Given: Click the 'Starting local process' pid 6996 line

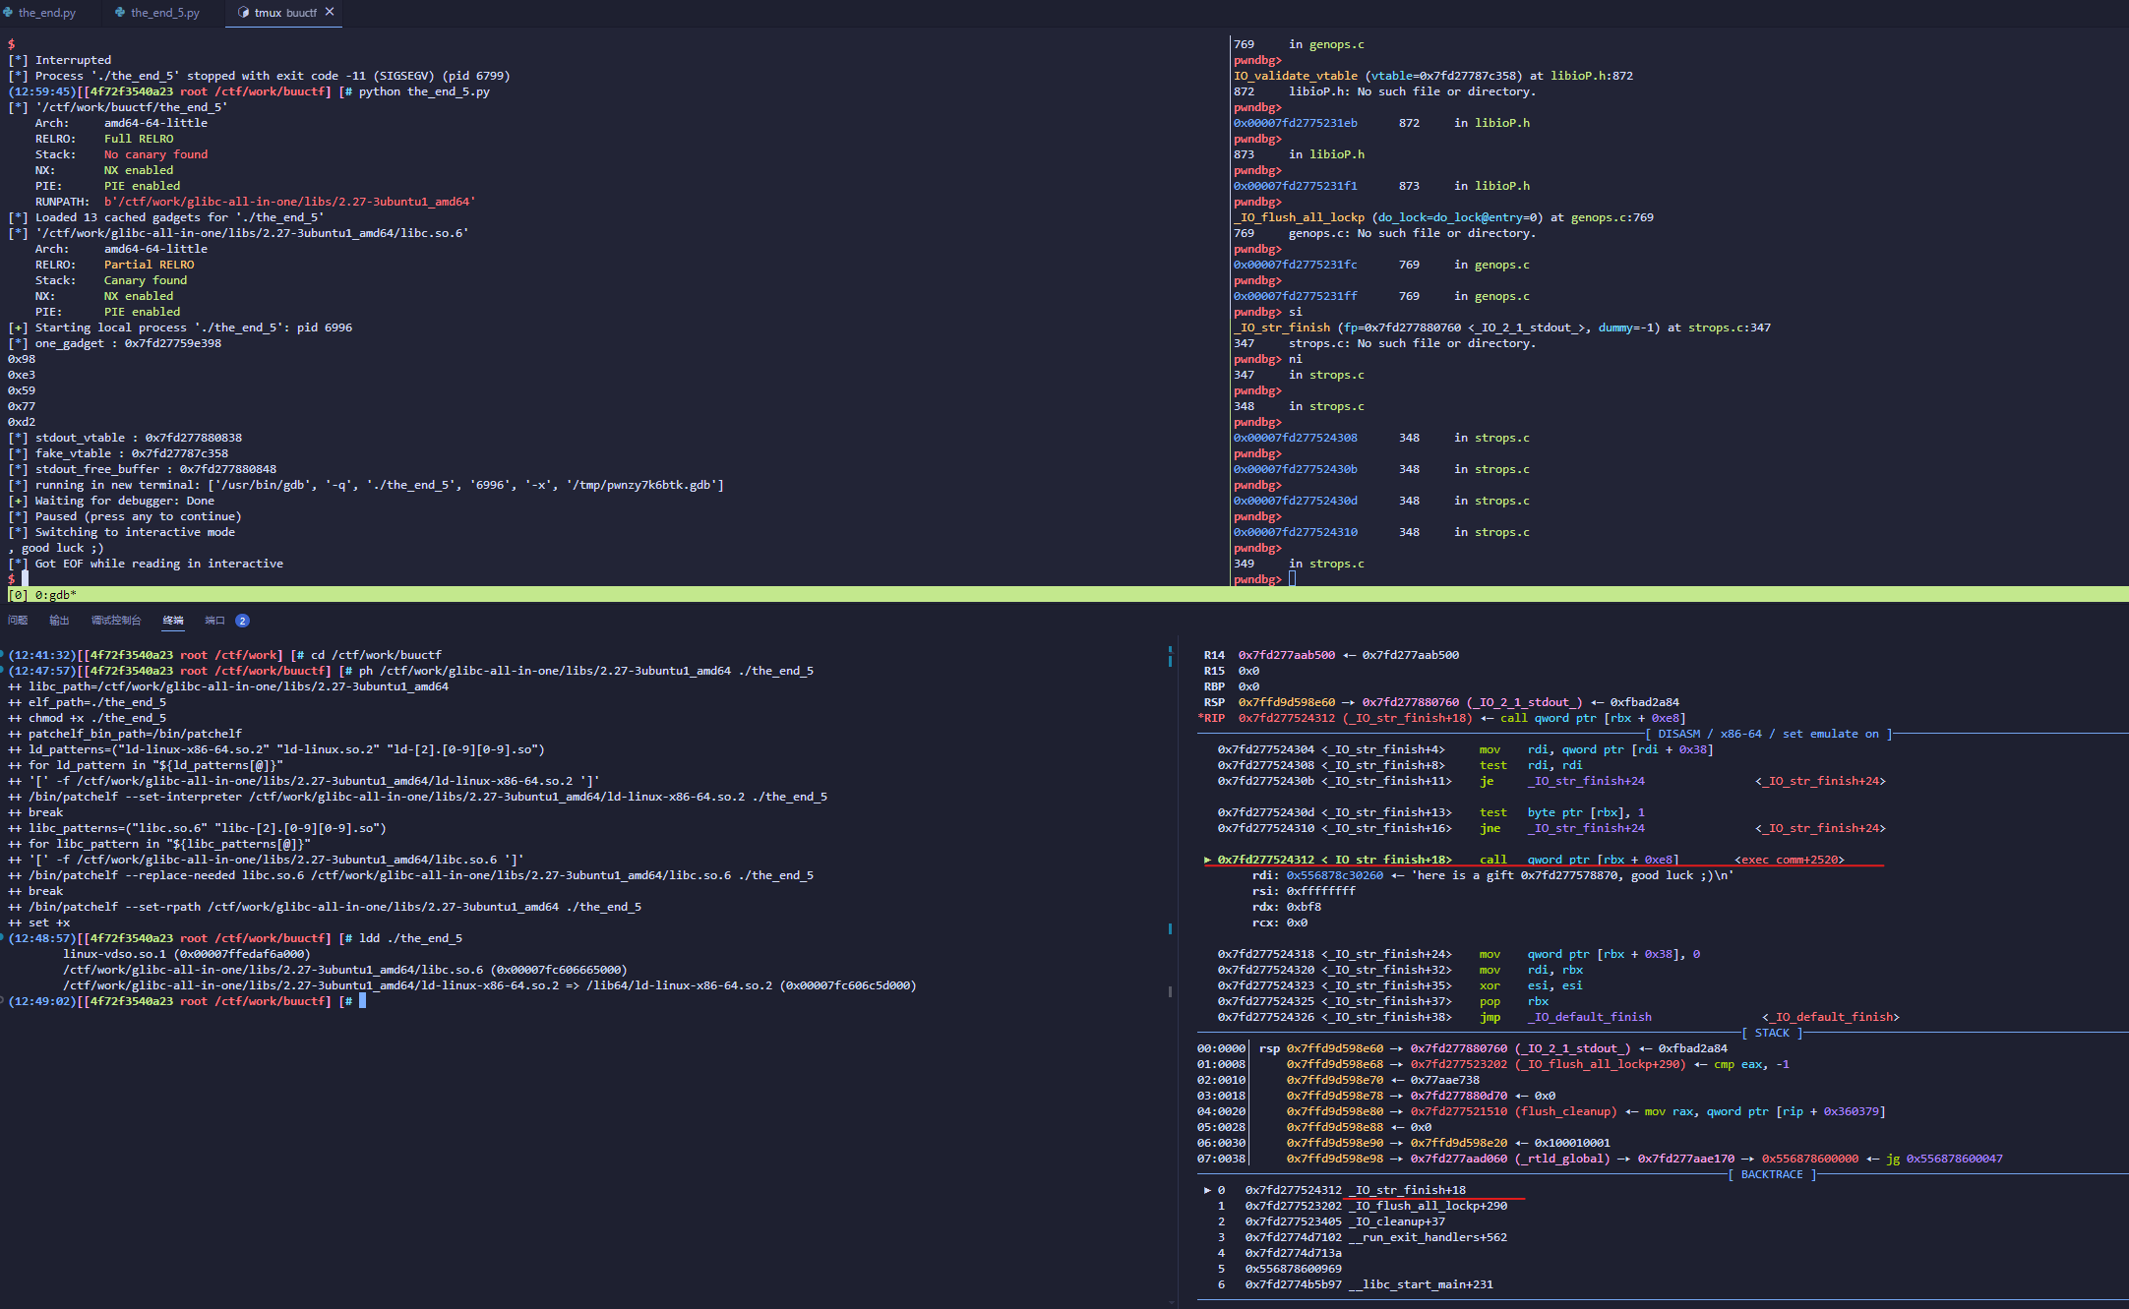Looking at the screenshot, I should tap(180, 327).
